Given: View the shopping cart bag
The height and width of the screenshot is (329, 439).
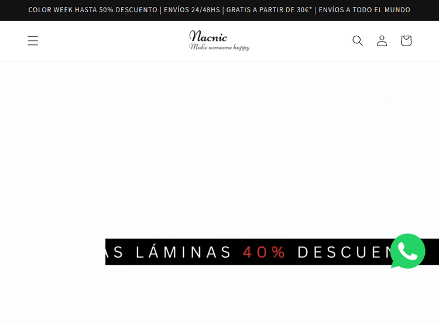Looking at the screenshot, I should point(406,41).
